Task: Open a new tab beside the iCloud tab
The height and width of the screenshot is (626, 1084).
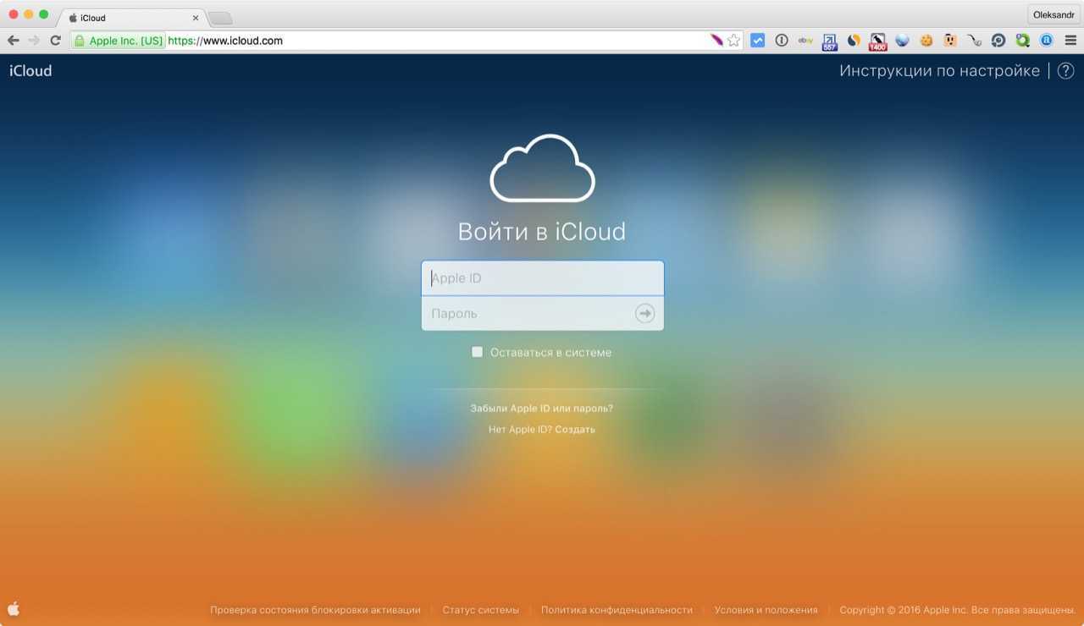Action: [x=220, y=18]
